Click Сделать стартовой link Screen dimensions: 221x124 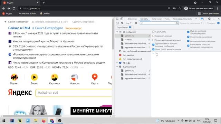click(83, 22)
